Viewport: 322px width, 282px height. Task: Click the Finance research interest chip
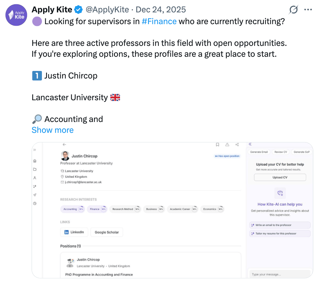tap(96, 209)
